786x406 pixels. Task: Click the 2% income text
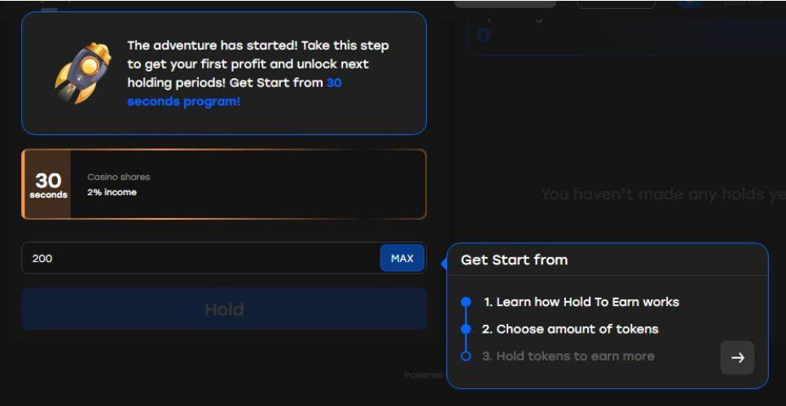click(112, 193)
